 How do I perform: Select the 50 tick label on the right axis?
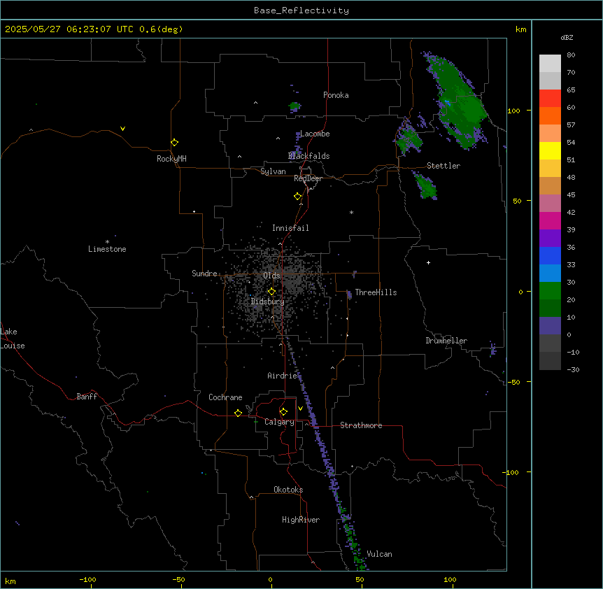pyautogui.click(x=517, y=201)
